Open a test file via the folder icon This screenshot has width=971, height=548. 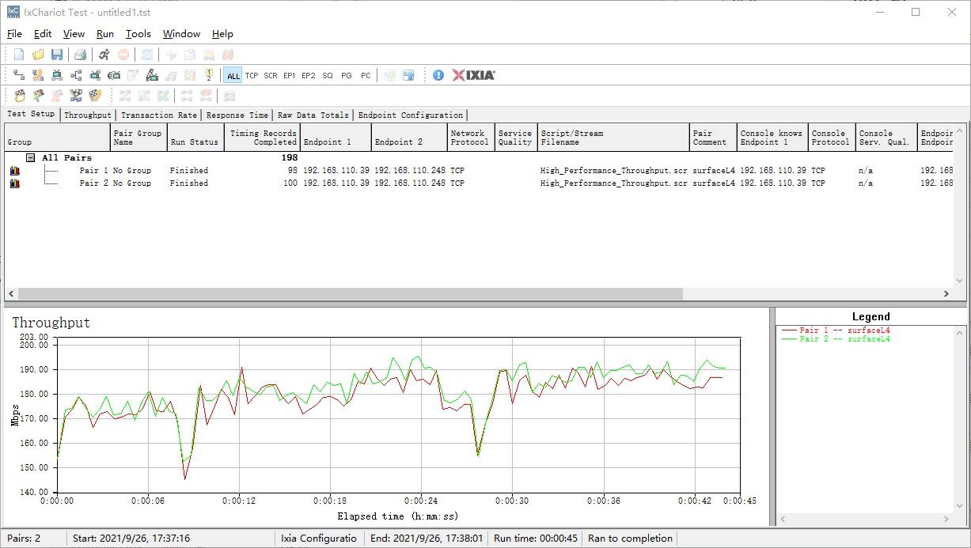tap(38, 55)
